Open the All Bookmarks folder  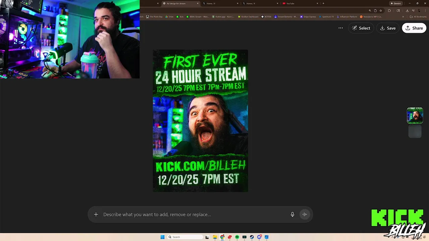click(x=418, y=17)
